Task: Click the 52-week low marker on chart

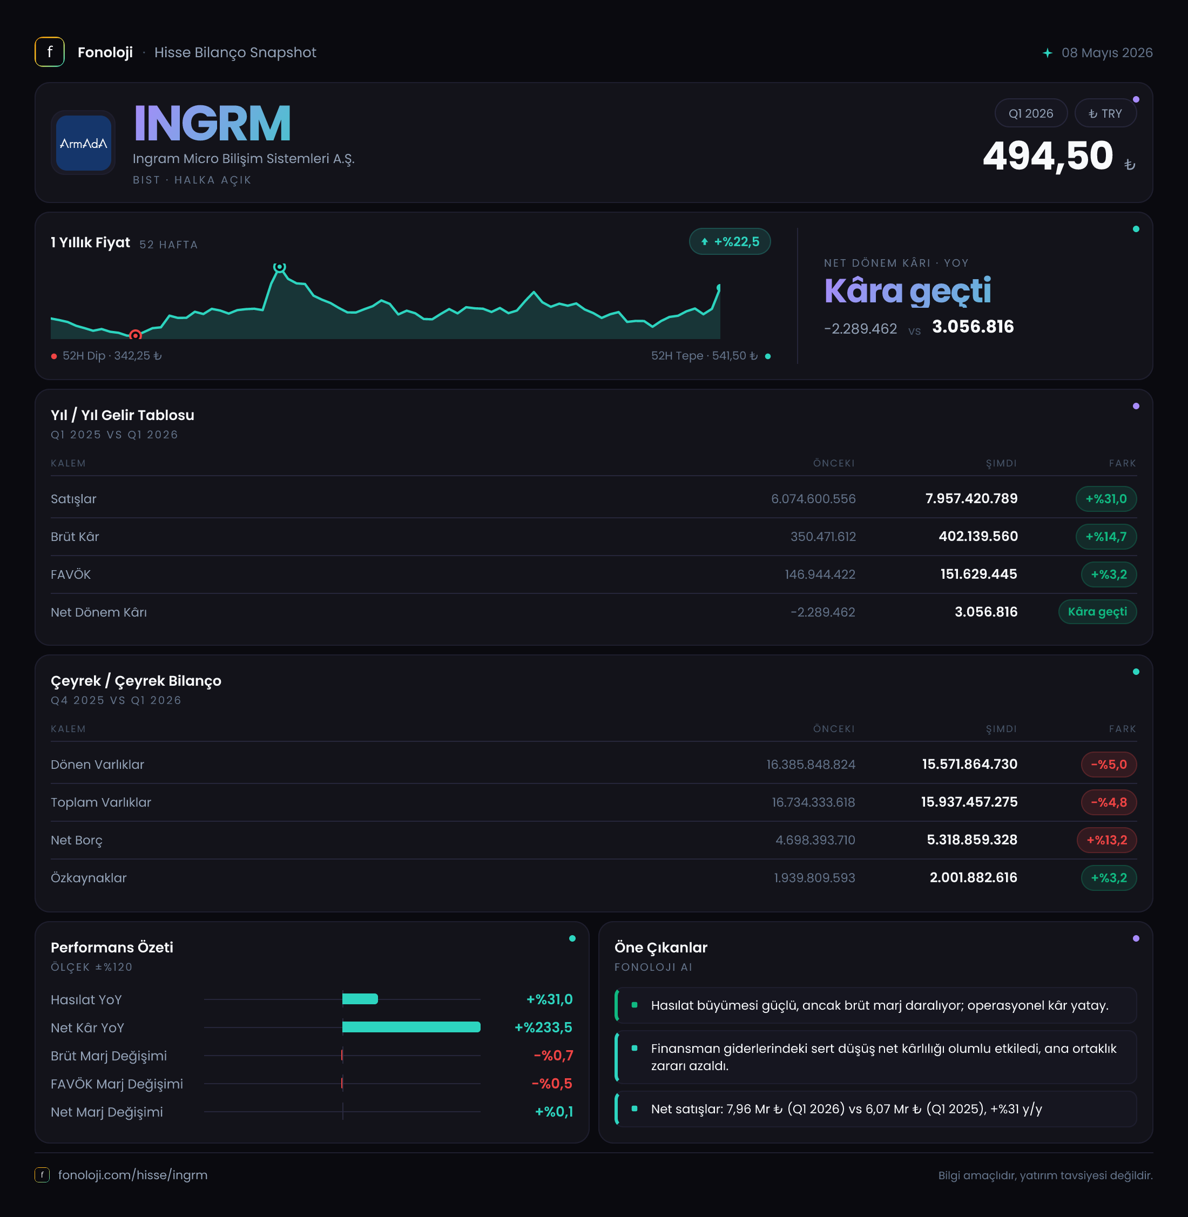Action: click(x=136, y=335)
